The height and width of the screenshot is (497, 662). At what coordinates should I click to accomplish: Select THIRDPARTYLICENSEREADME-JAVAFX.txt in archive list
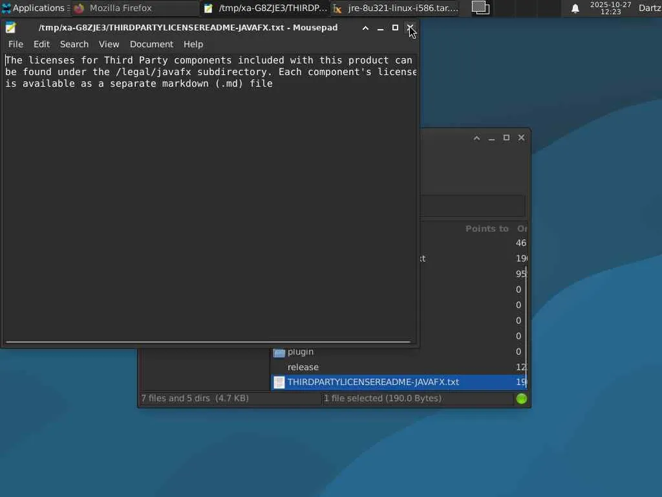398,382
